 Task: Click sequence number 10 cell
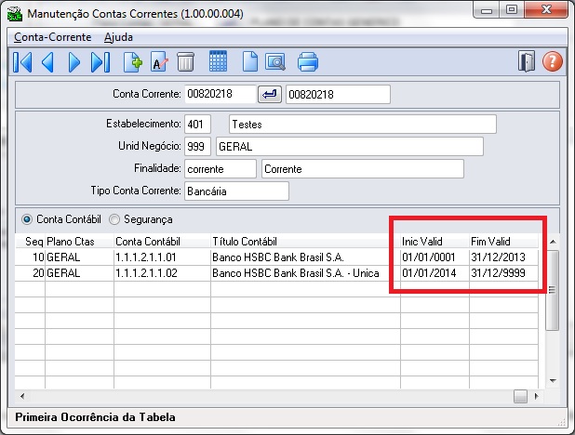30,257
